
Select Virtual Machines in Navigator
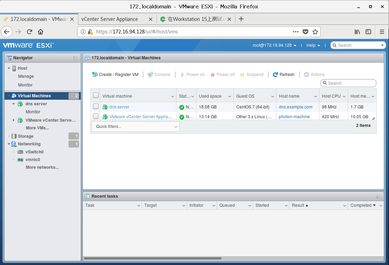42,96
